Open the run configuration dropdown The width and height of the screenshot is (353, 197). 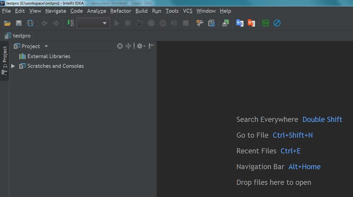93,23
